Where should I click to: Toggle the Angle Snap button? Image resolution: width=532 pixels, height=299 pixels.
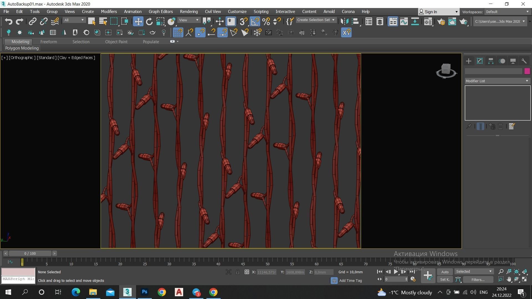(x=255, y=21)
